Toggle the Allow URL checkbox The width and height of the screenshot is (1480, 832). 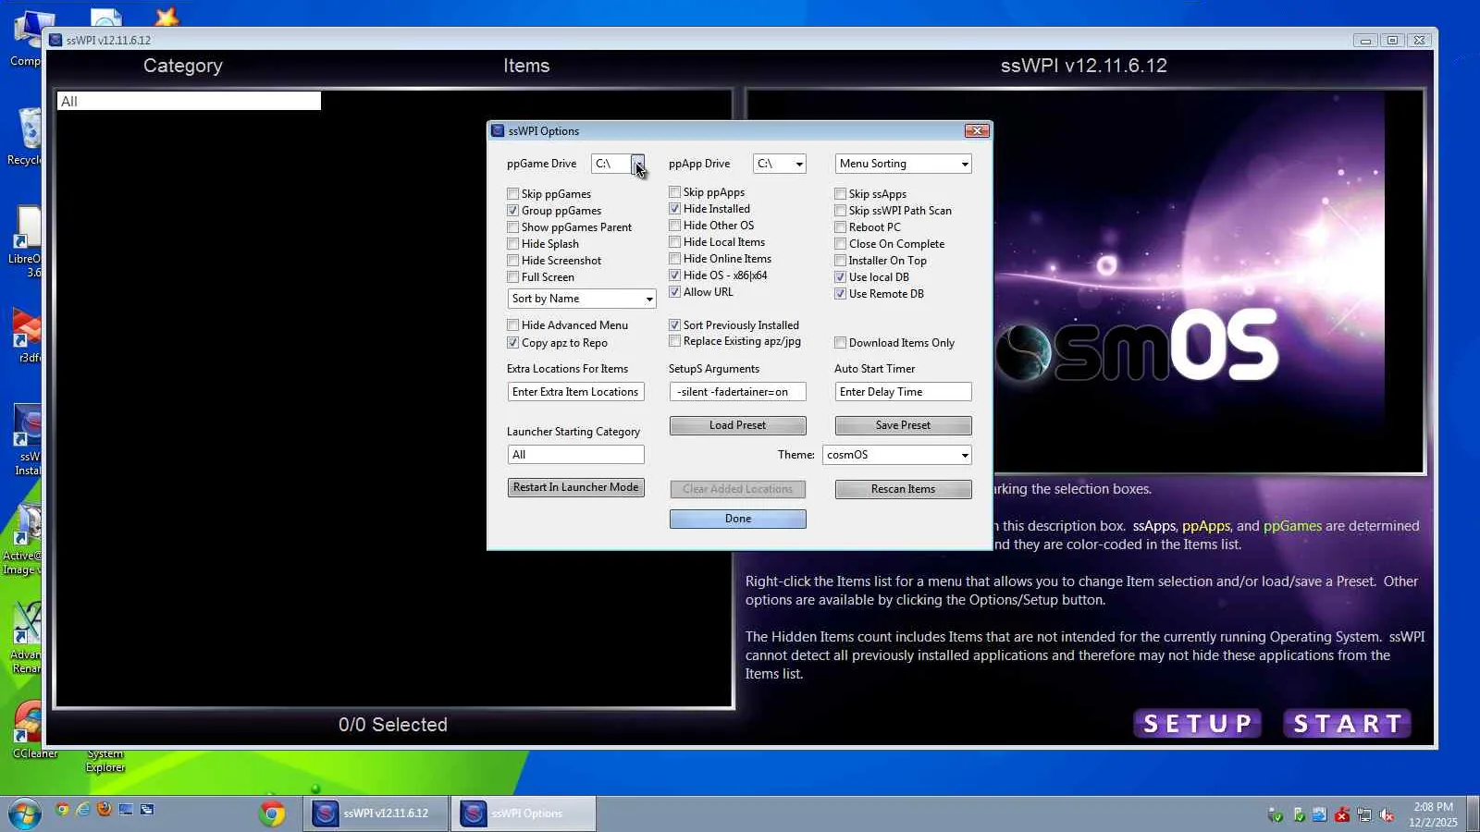674,292
